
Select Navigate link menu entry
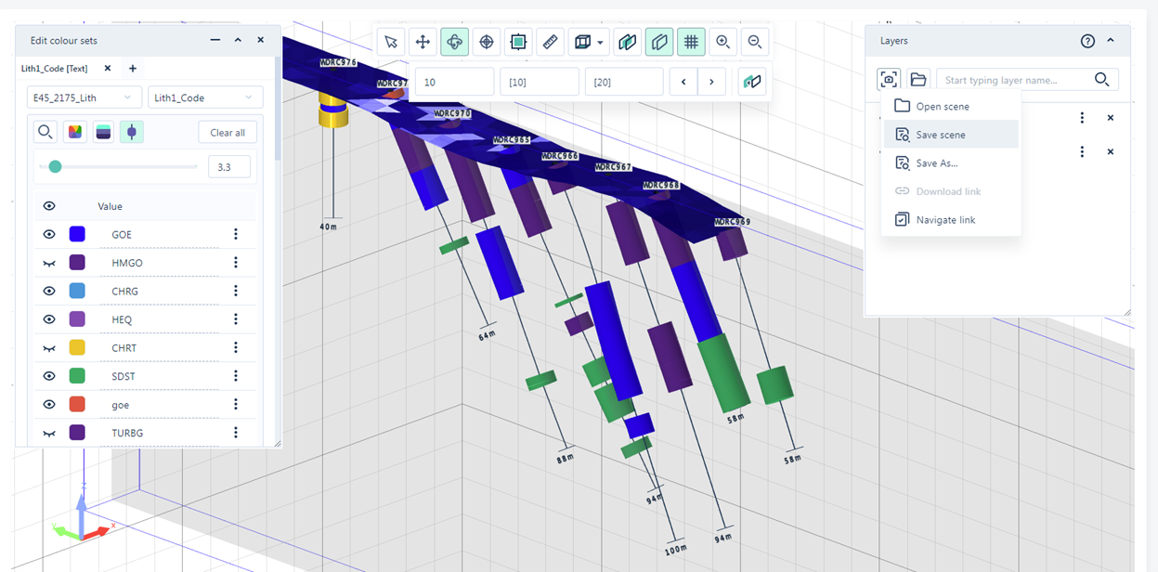click(945, 220)
